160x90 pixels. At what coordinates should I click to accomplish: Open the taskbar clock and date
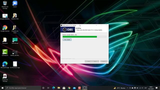(151, 88)
